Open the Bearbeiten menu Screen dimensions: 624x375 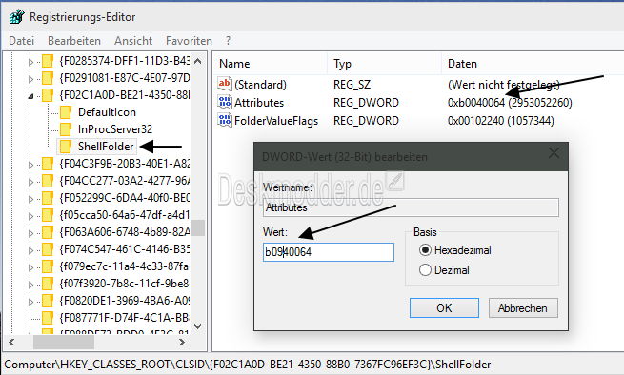[74, 41]
